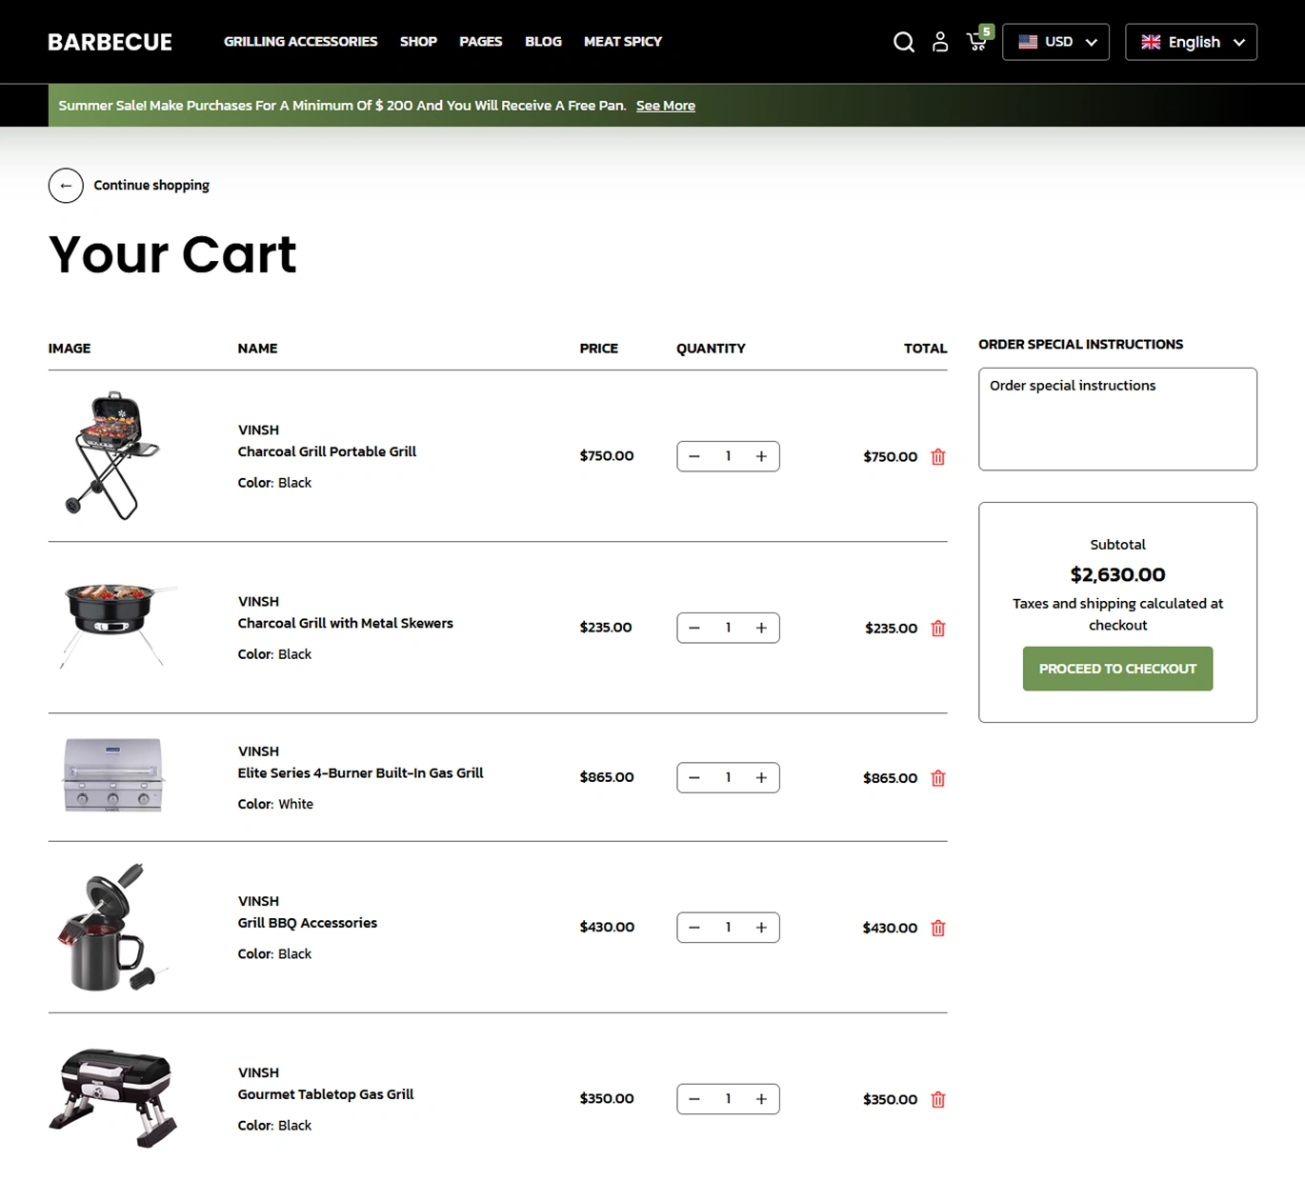1305x1181 pixels.
Task: Increase quantity of Elite Series 4-Burner Grill
Action: 761,777
